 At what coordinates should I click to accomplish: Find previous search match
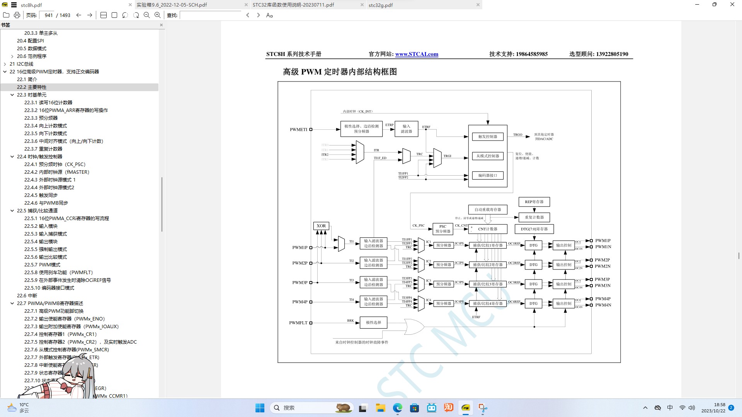[248, 15]
